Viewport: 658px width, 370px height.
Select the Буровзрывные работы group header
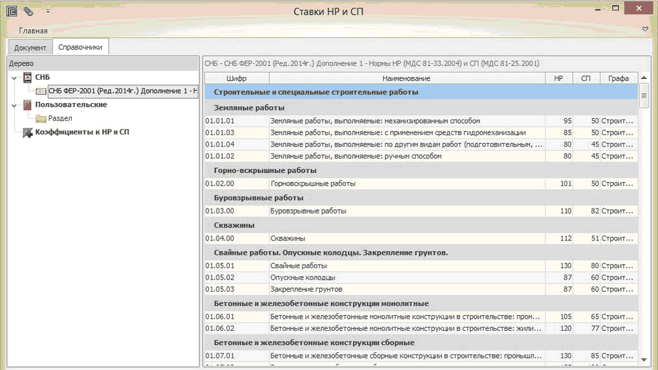[x=422, y=198]
